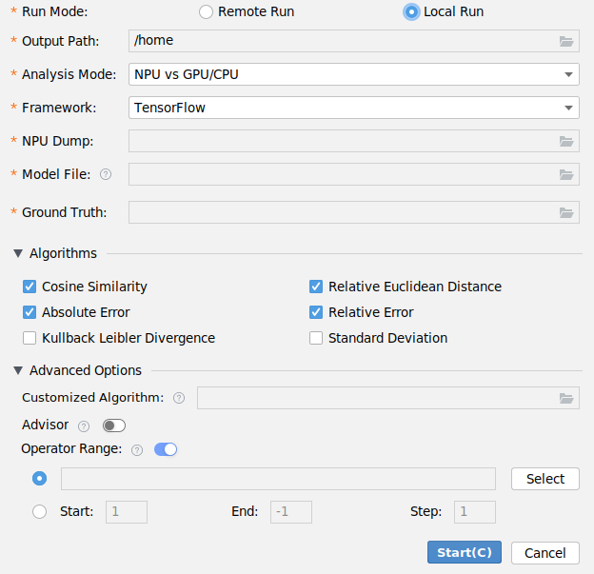Turn on the Advisor toggle switch

click(114, 426)
